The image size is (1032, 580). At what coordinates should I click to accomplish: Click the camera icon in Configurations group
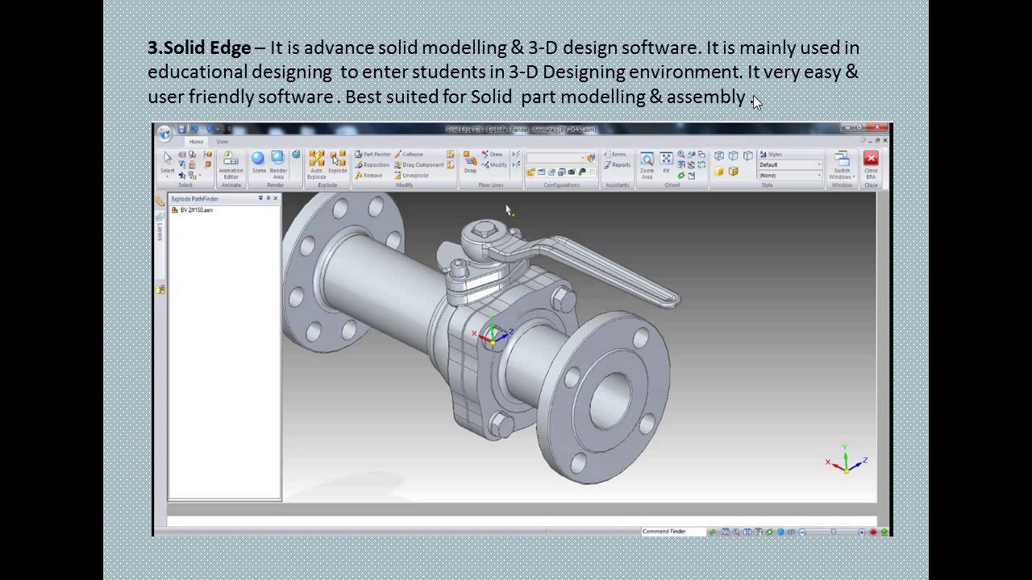click(572, 172)
